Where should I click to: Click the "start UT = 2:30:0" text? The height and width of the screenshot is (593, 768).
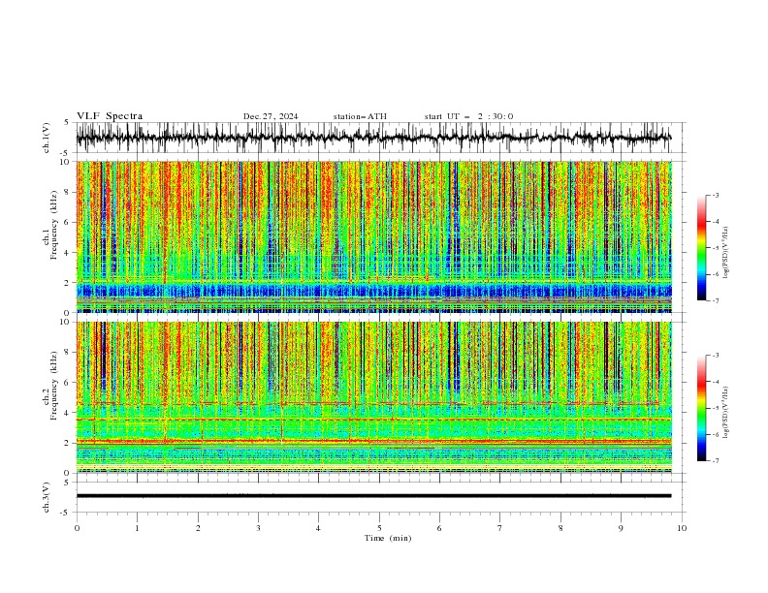[x=468, y=116]
